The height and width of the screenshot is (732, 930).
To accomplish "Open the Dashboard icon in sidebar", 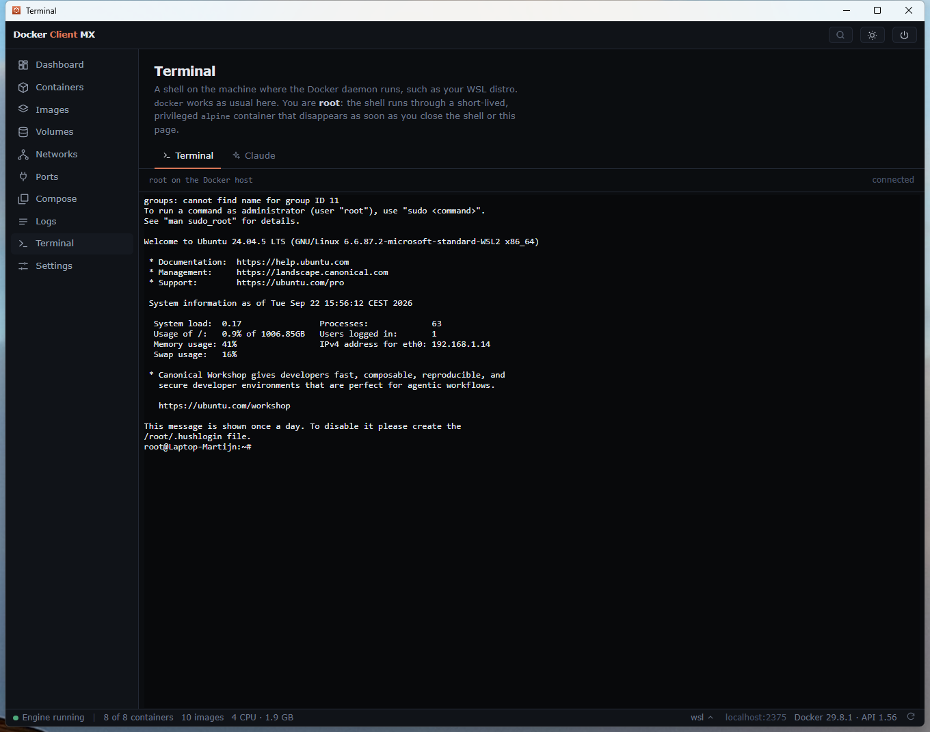I will coord(23,65).
